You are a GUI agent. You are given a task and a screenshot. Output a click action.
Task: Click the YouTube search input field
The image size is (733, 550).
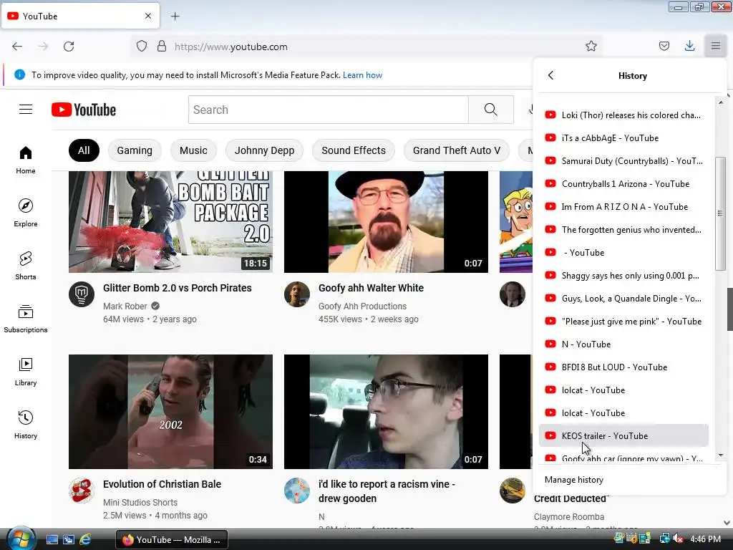328,110
